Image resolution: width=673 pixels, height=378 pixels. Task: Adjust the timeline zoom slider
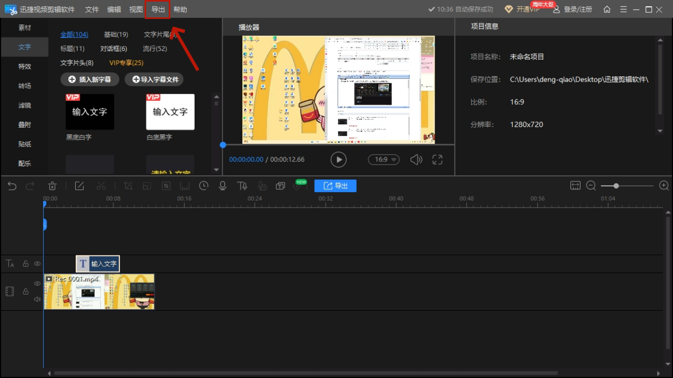click(x=616, y=185)
